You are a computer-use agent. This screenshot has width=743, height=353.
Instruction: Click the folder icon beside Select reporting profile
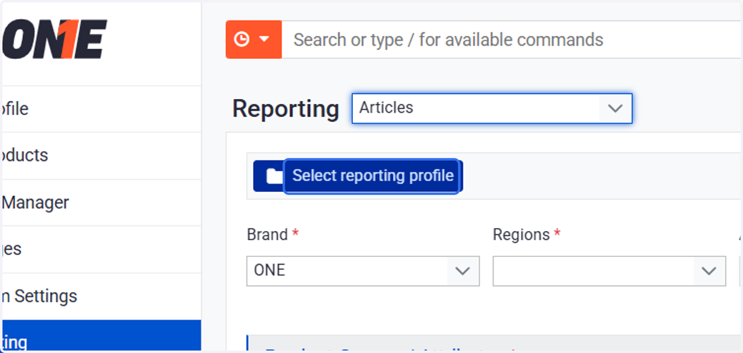pos(274,176)
